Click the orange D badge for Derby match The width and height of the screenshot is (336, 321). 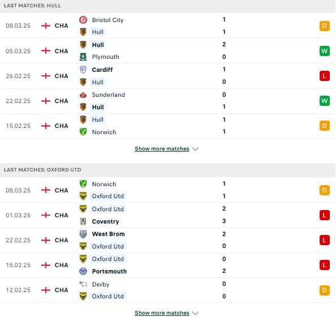pyautogui.click(x=325, y=290)
